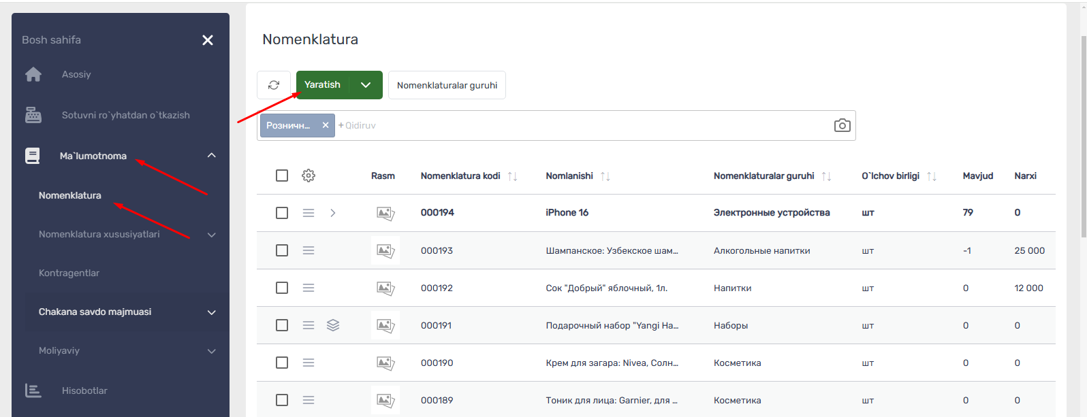Open row menu for item 000192
This screenshot has width=1087, height=417.
pos(309,288)
